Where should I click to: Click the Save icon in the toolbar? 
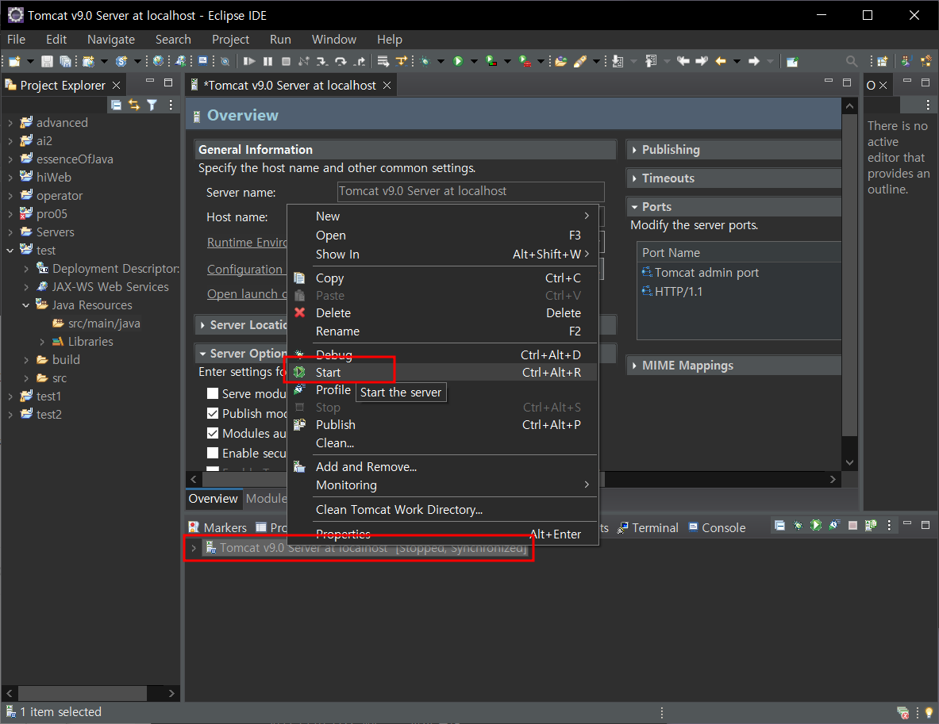(48, 61)
